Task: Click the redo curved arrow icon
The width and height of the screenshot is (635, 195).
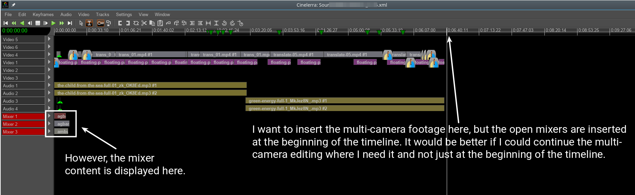Action: click(232, 23)
